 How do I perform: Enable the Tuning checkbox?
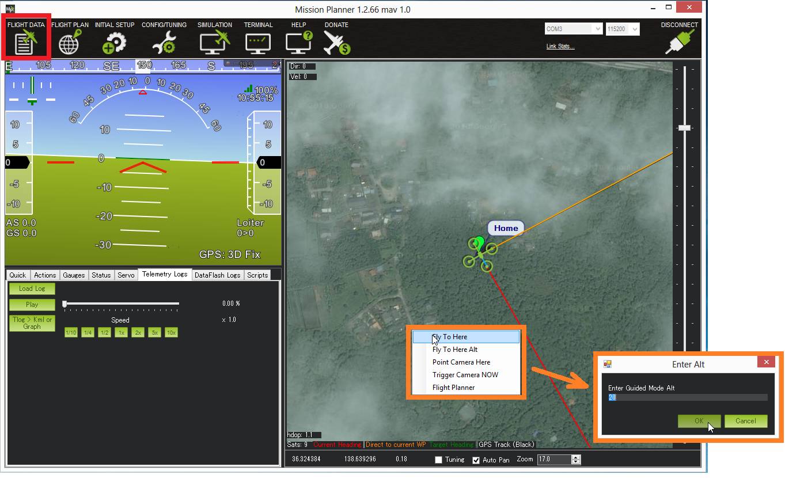point(439,460)
